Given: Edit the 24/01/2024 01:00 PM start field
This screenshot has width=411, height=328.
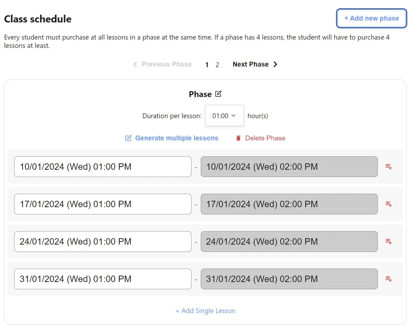Looking at the screenshot, I should tap(103, 241).
